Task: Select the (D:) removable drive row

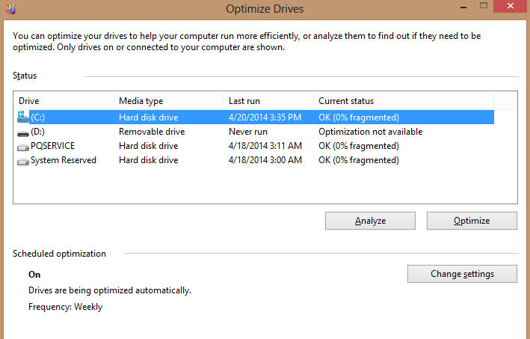Action: point(255,132)
